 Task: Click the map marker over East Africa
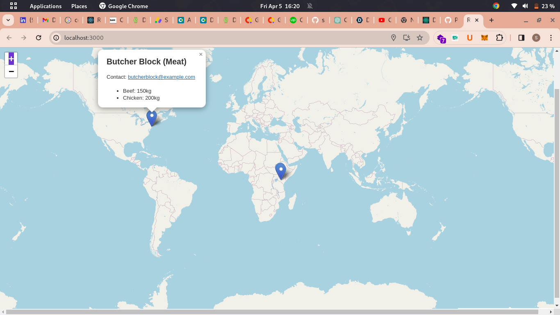click(280, 169)
